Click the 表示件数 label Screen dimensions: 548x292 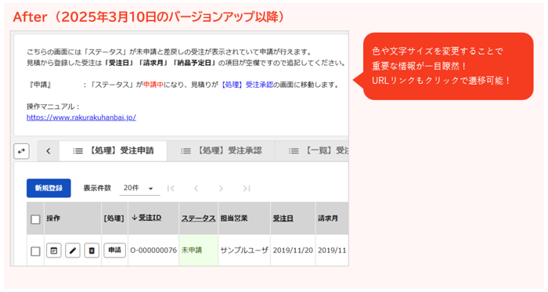pos(97,188)
